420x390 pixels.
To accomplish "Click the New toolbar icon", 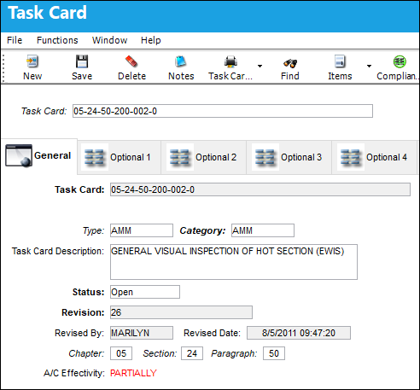I will [x=32, y=61].
